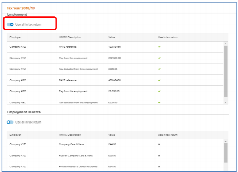Click 'Company XYZ' in the £22,500.00 row
Viewport: 238px width, 172px height.
[x=17, y=58]
